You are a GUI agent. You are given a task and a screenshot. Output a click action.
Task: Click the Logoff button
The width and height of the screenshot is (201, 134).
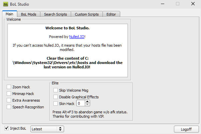[x=186, y=129]
